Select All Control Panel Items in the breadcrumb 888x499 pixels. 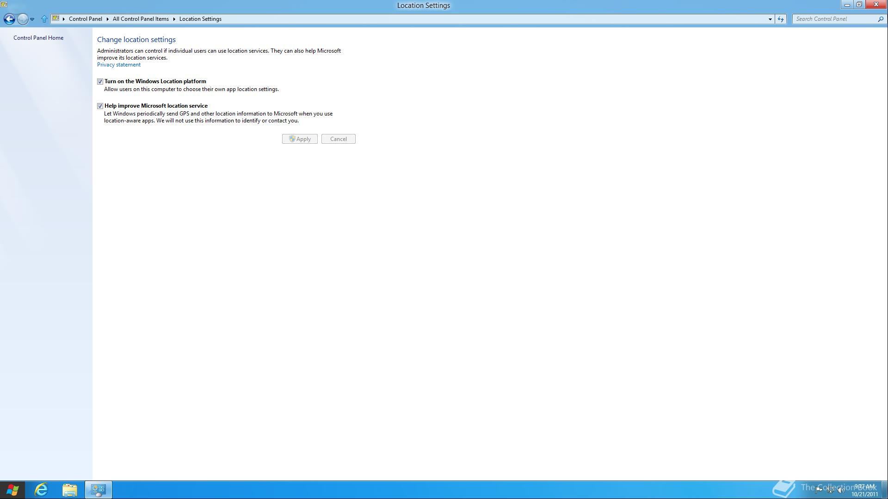click(x=141, y=19)
